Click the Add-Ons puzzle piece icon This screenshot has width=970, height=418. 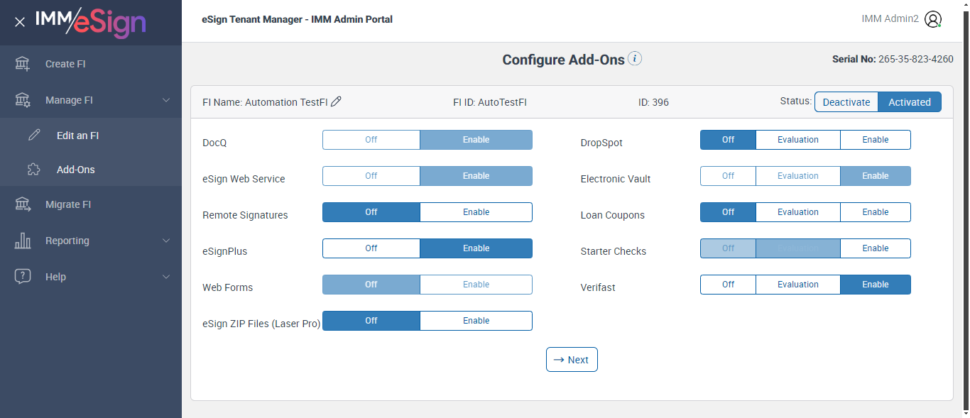(34, 170)
